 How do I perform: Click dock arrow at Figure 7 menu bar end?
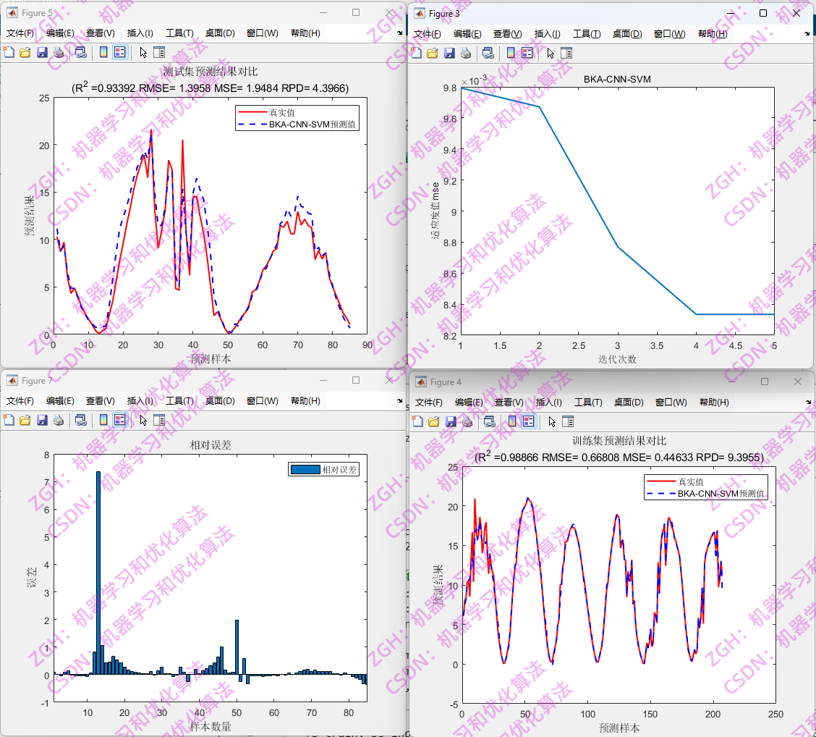tap(399, 400)
